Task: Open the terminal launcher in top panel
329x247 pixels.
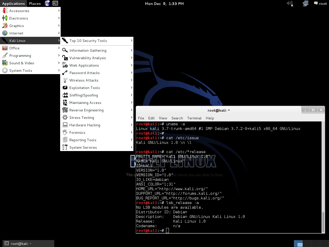Action: [55, 3]
